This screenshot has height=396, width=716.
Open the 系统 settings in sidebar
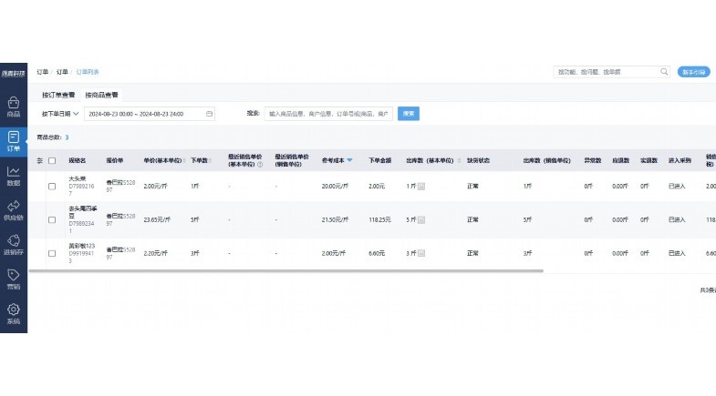click(14, 314)
